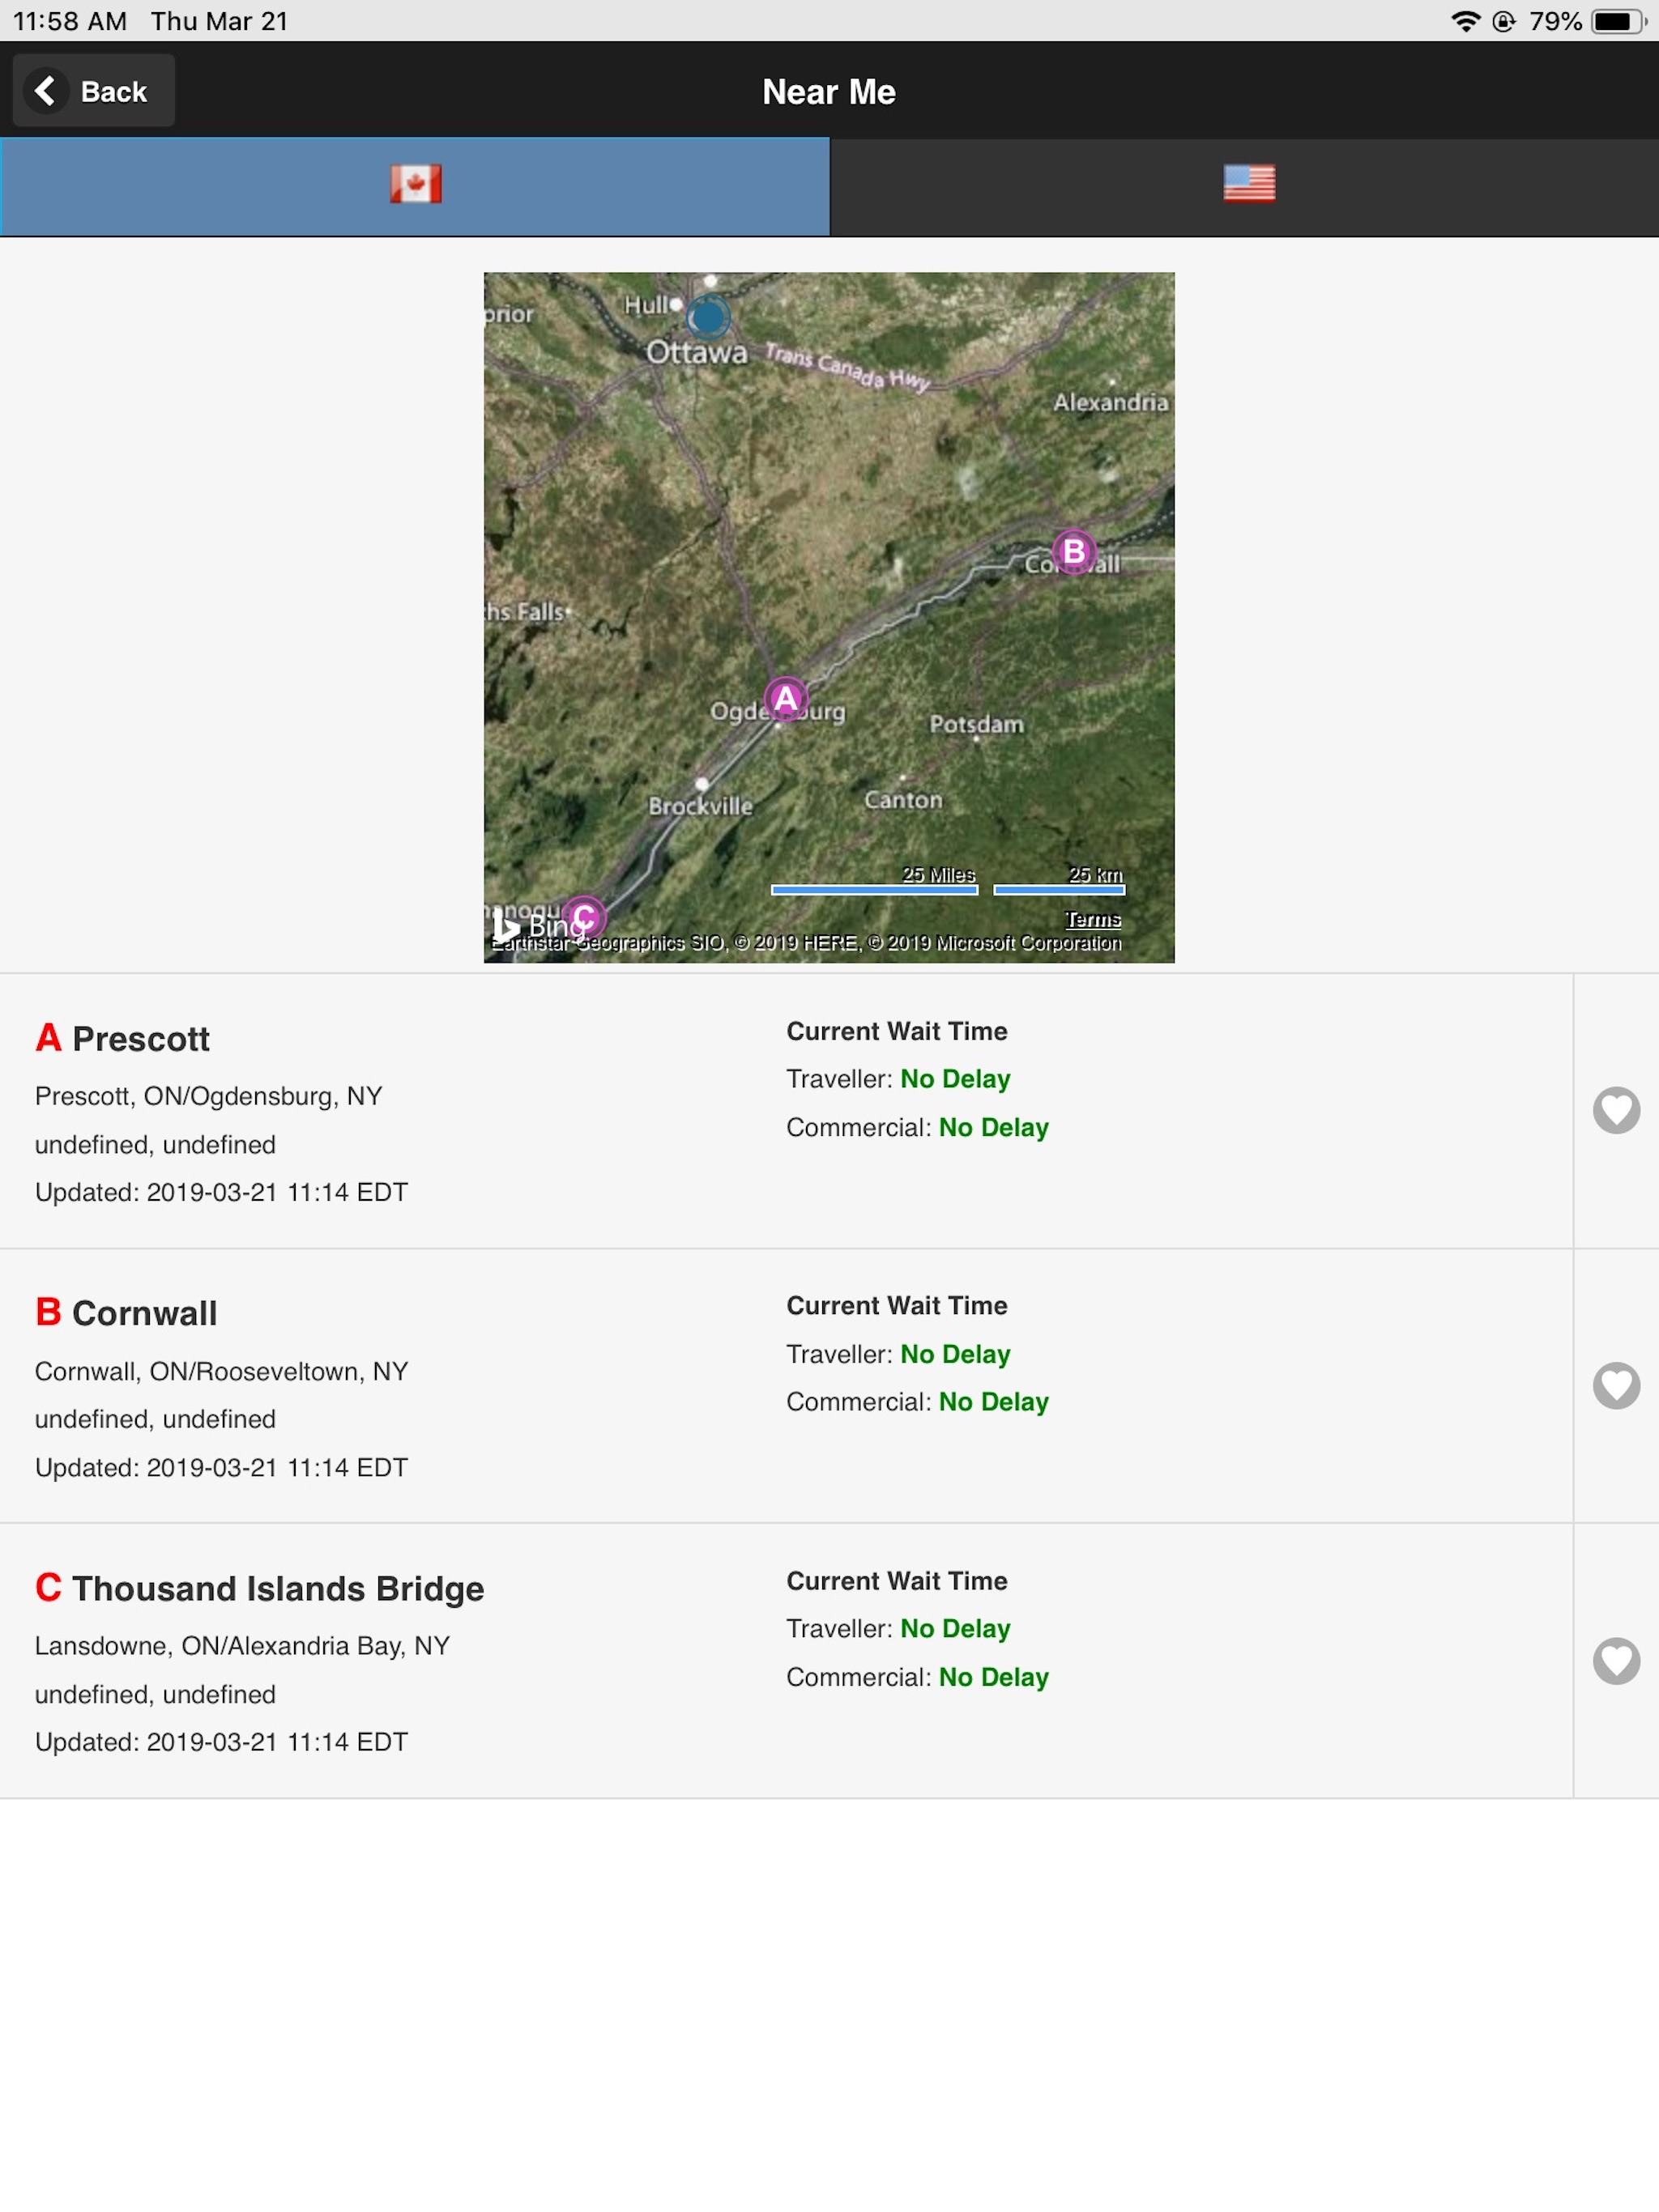Open Thousand Islands Bridge entry

pos(277,1588)
